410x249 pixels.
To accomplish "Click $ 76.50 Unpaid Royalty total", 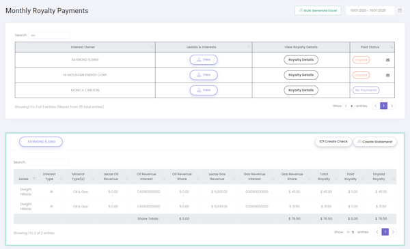I will coord(381,219).
